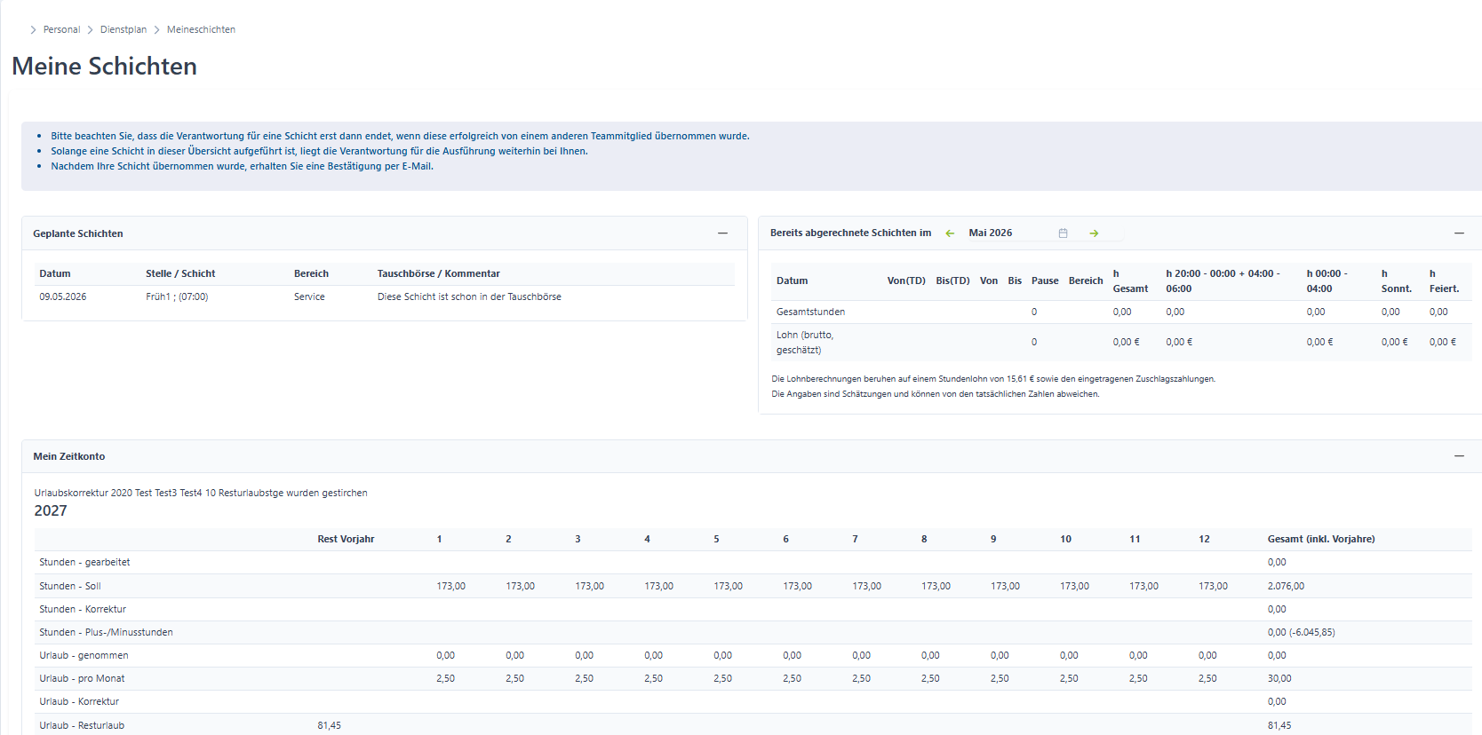Image resolution: width=1482 pixels, height=735 pixels.
Task: Collapse the Mein Zeitkonto panel
Action: pyautogui.click(x=1459, y=456)
